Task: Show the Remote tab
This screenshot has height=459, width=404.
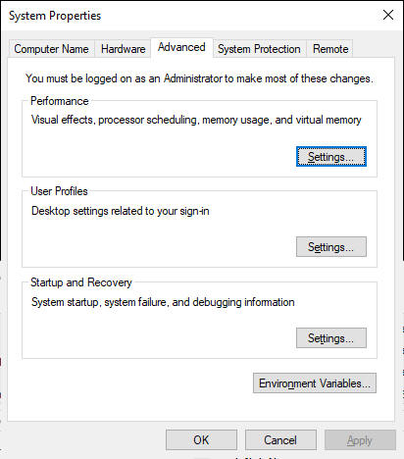Action: [x=330, y=49]
